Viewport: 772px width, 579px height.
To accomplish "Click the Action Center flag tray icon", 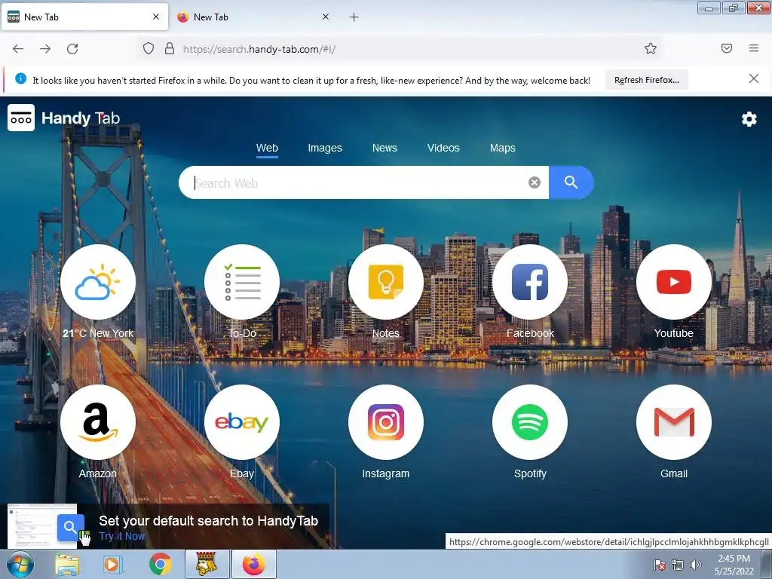I will click(659, 565).
